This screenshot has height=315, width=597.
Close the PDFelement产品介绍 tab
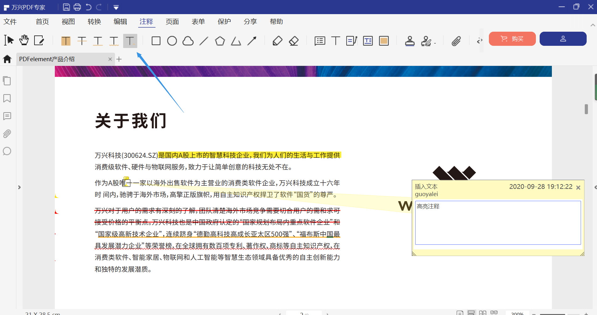(x=110, y=59)
